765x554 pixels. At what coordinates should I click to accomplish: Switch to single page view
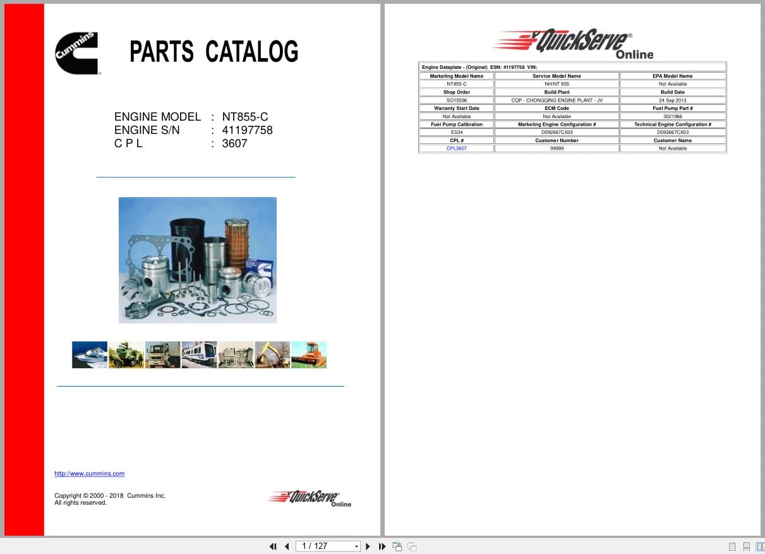point(732,546)
